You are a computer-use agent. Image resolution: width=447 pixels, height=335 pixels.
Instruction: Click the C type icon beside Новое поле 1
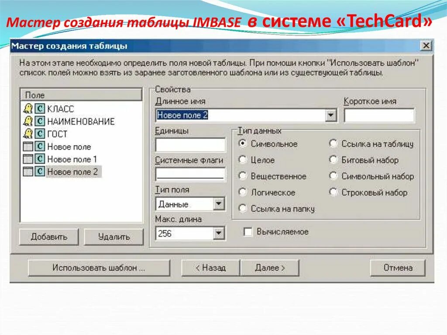click(40, 159)
